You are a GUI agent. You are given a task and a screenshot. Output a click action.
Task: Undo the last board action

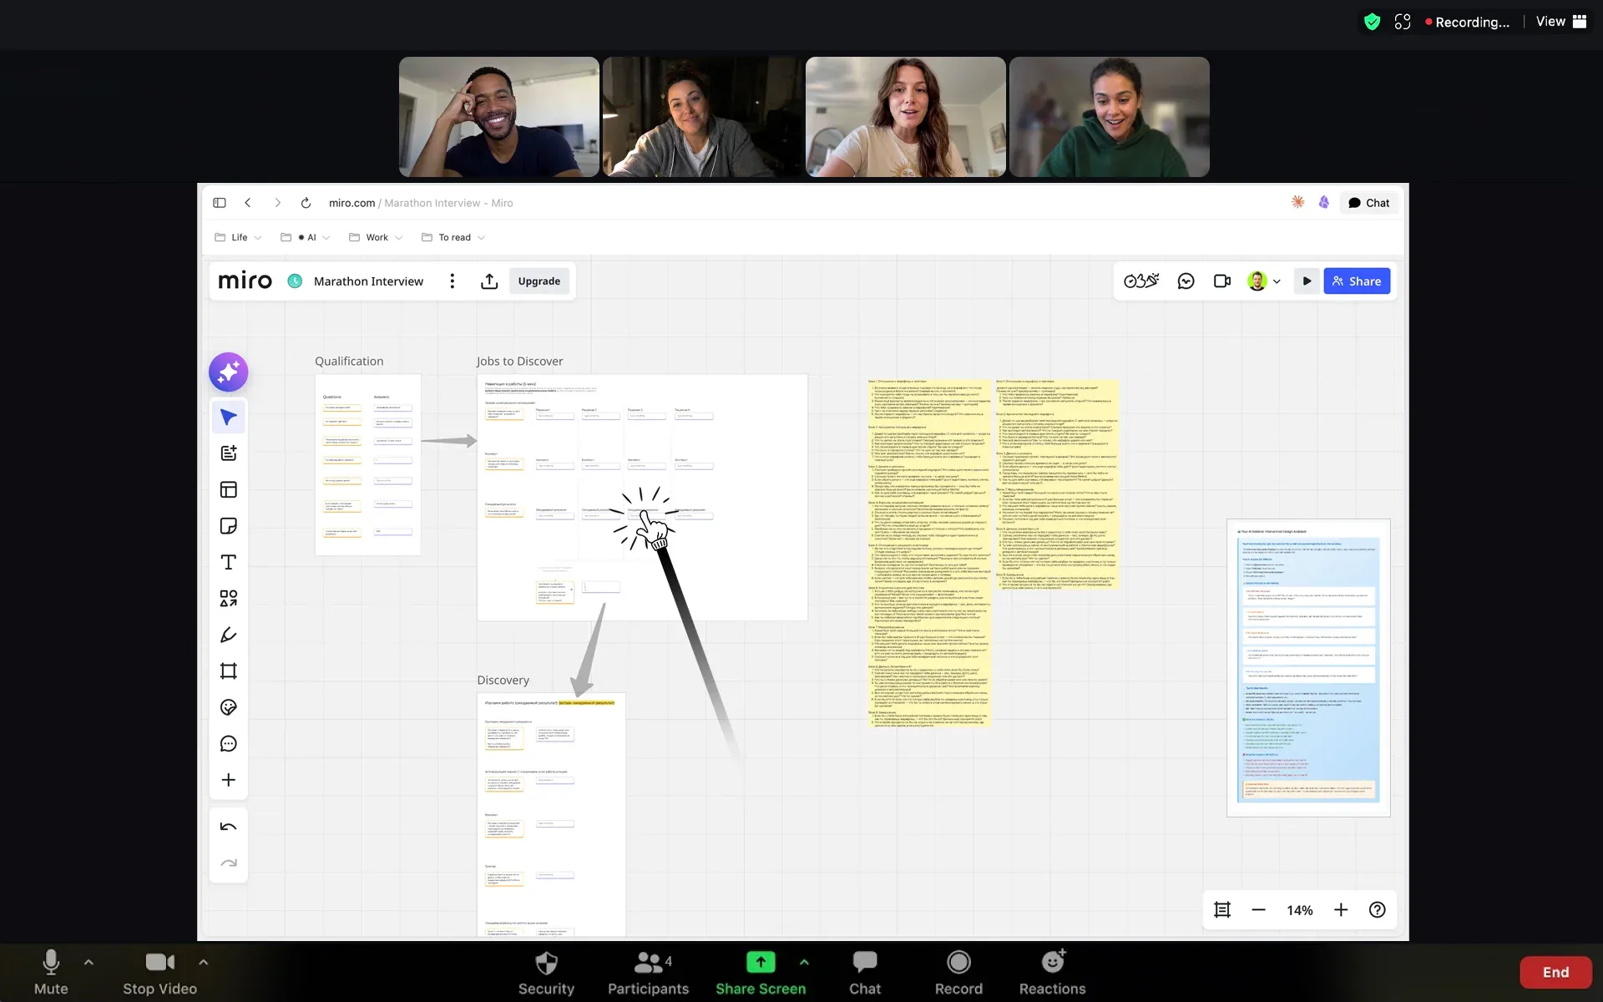[228, 827]
